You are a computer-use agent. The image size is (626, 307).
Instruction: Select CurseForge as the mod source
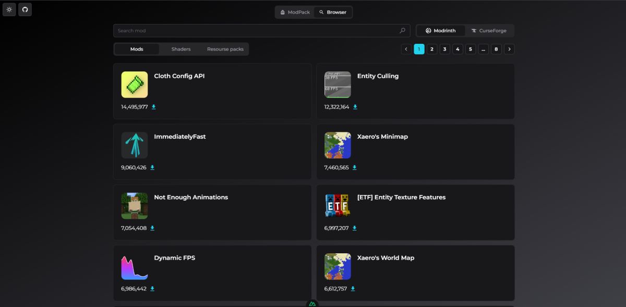(x=489, y=31)
